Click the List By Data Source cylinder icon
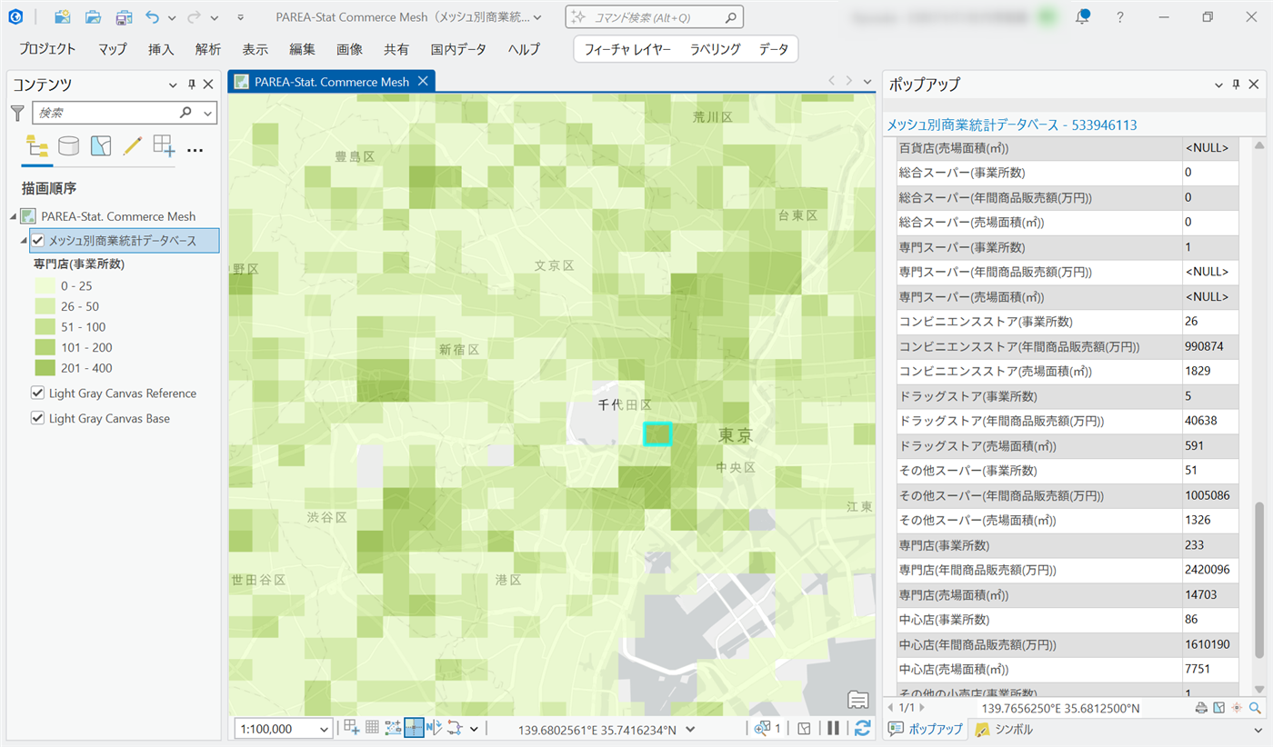The image size is (1273, 747). pyautogui.click(x=68, y=146)
